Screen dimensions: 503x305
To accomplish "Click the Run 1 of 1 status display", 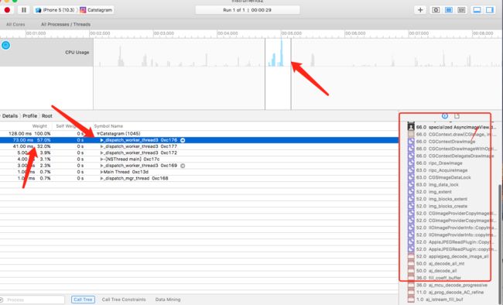I will pyautogui.click(x=248, y=10).
